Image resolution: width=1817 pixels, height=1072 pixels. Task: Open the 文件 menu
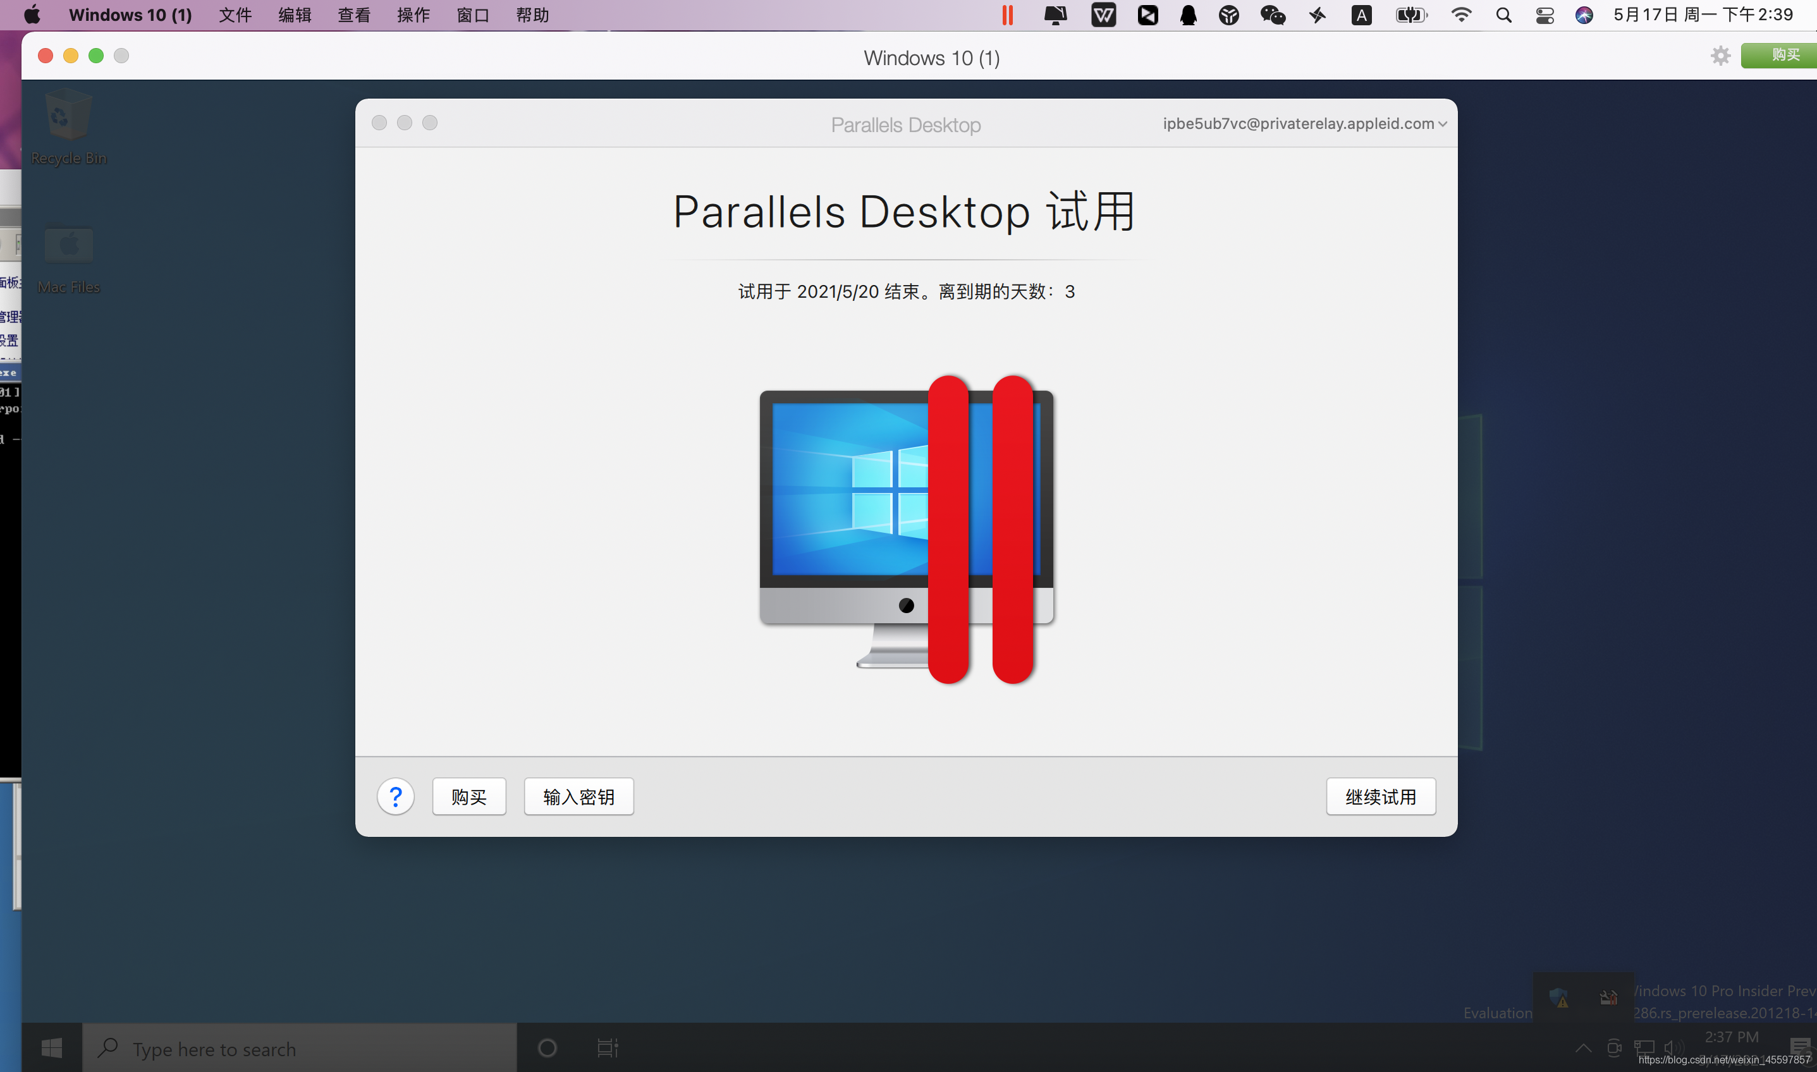click(x=235, y=15)
